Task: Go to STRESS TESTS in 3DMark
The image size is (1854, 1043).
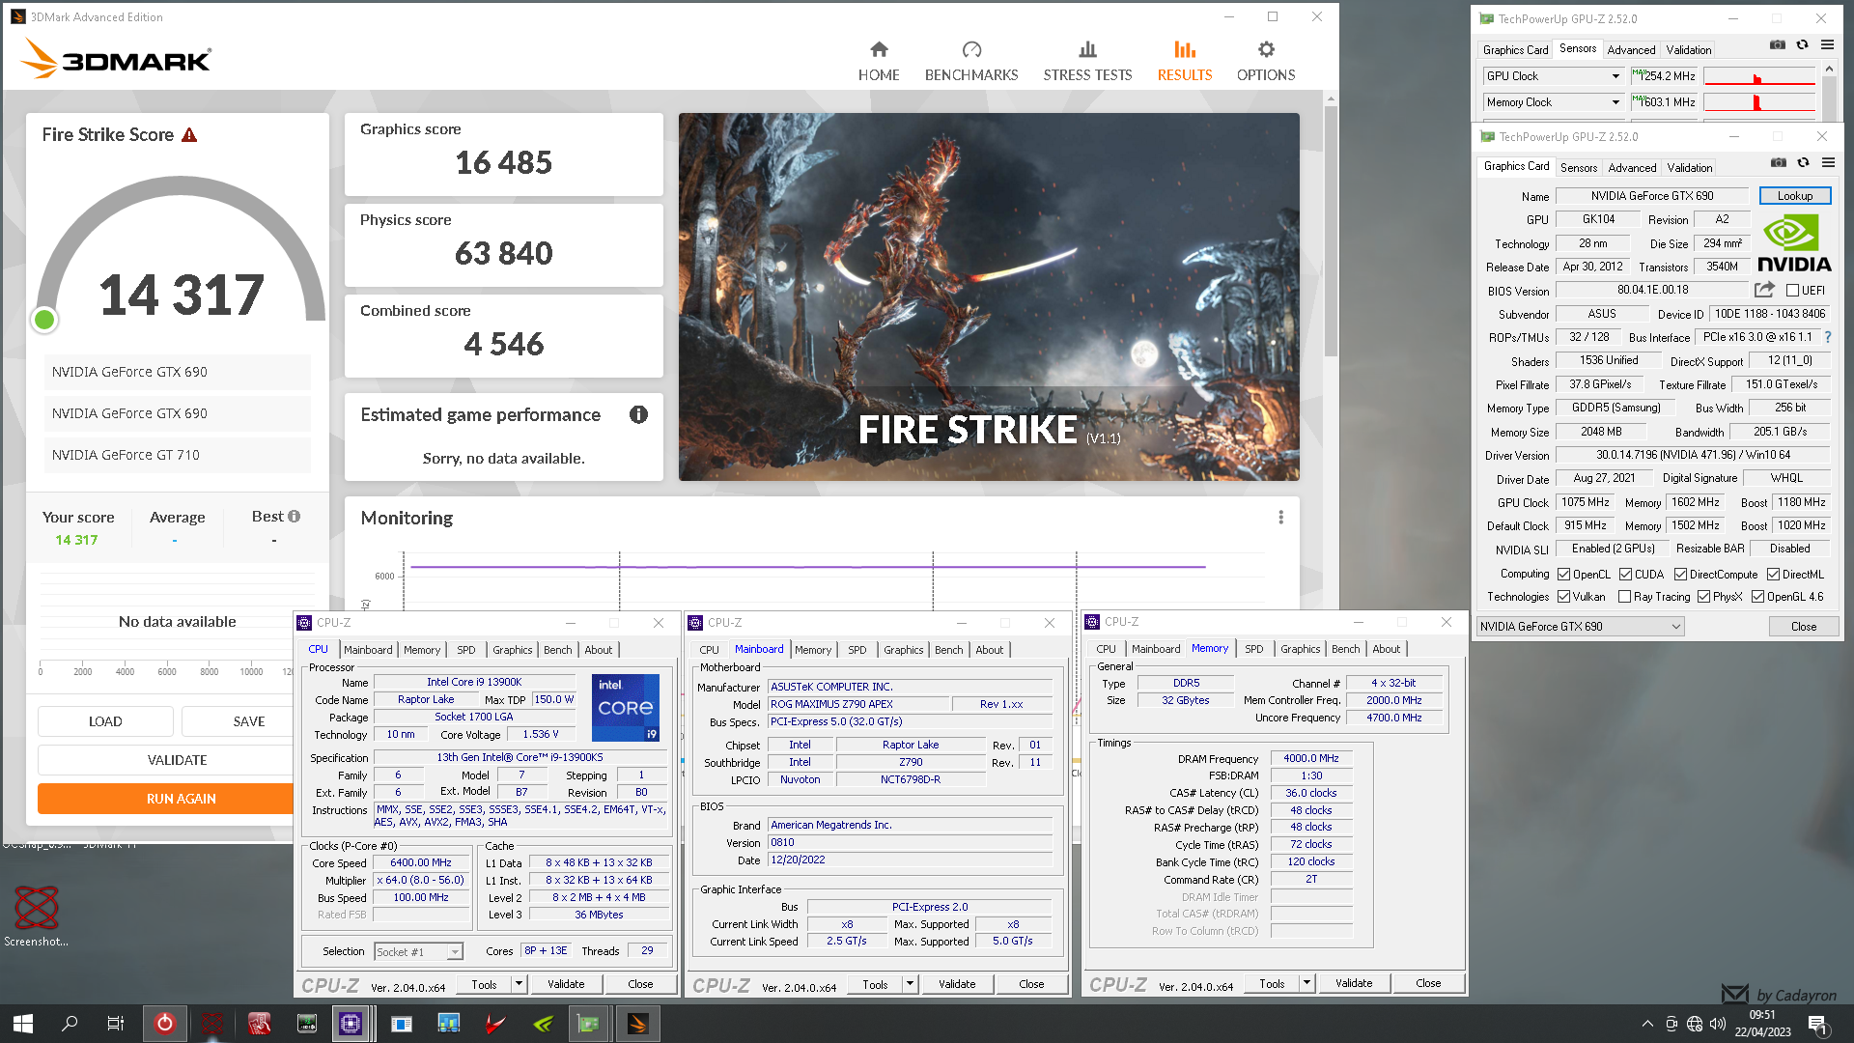Action: 1087,61
